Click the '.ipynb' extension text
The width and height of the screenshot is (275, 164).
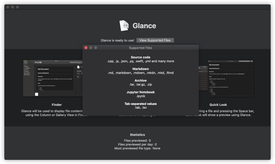click(141, 96)
